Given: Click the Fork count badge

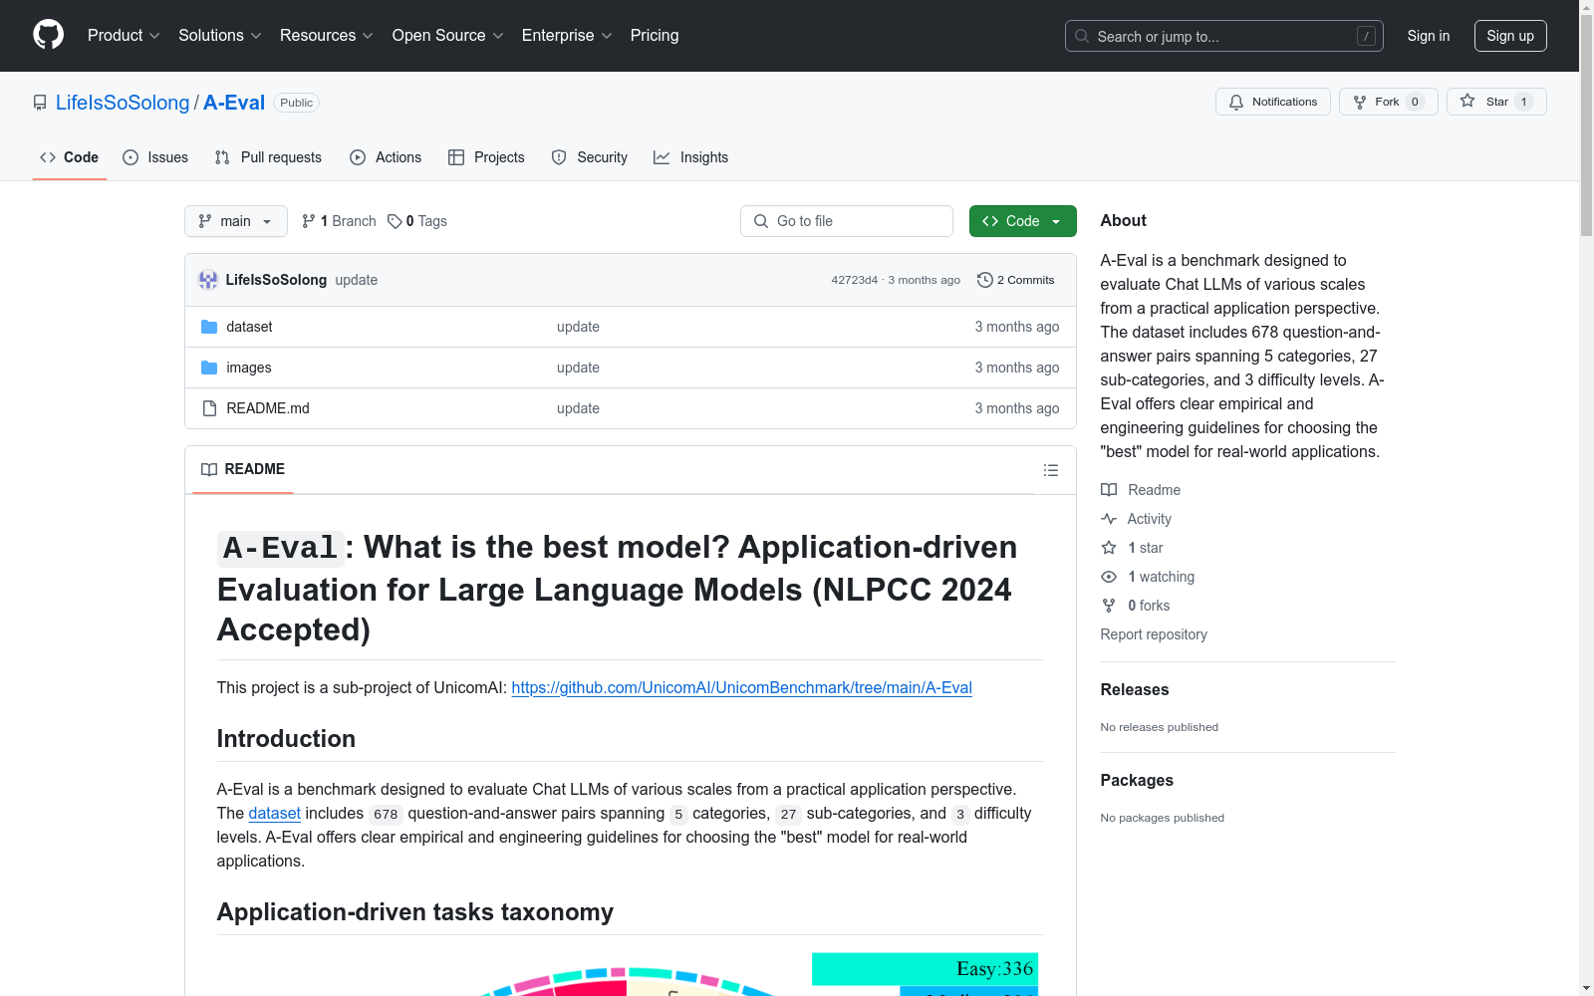Looking at the screenshot, I should click(1415, 102).
